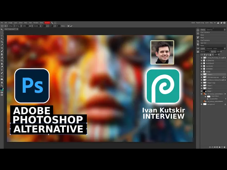
Task: Open the Filter menu
Action: click(26, 23)
